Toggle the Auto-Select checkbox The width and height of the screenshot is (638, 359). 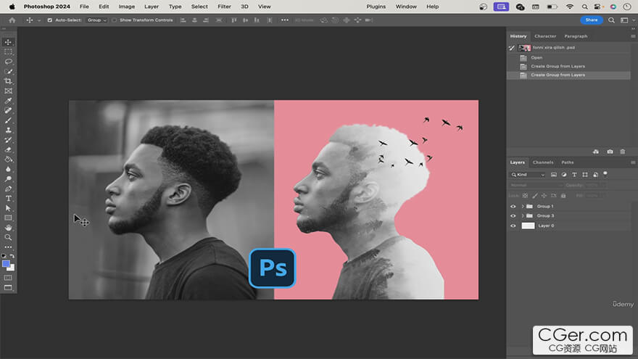click(49, 20)
